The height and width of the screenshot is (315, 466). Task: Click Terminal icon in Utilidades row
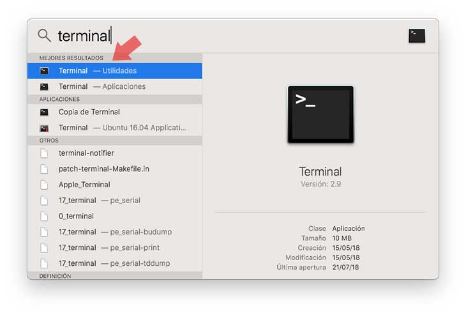click(x=44, y=71)
